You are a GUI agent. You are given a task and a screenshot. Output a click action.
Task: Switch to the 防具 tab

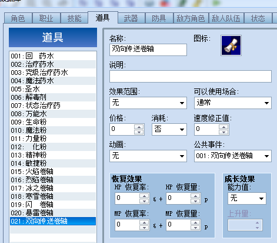tap(159, 18)
